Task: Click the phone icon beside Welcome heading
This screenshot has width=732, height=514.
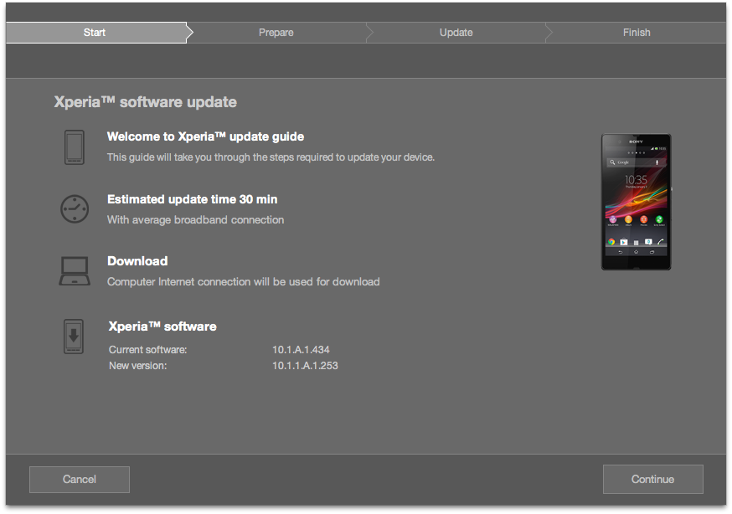Action: click(75, 147)
